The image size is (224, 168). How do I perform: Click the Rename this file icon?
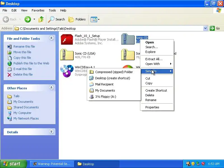[x=10, y=46]
